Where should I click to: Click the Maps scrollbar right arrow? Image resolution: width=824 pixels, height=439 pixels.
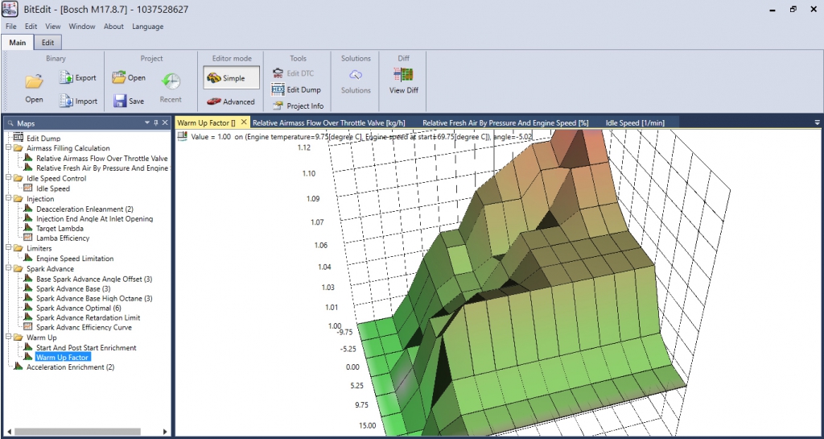(x=165, y=432)
